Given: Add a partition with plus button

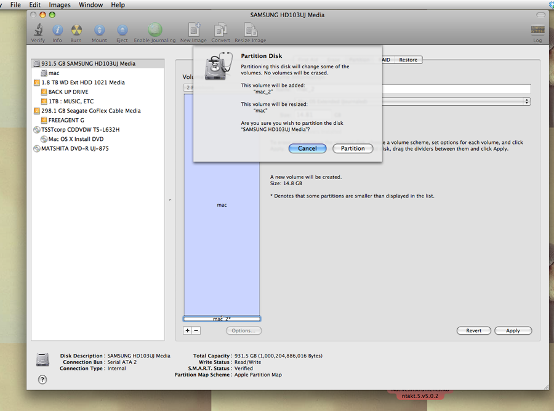Looking at the screenshot, I should (x=187, y=330).
